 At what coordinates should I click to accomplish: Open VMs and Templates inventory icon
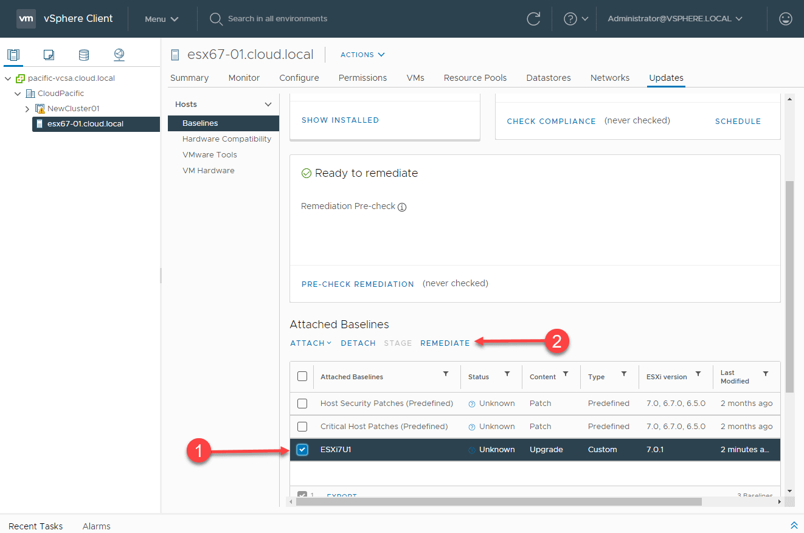point(49,55)
